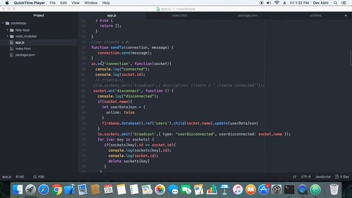Image resolution: width=352 pixels, height=198 pixels.
Task: Open the Pages app in Dock
Action: pyautogui.click(x=199, y=190)
